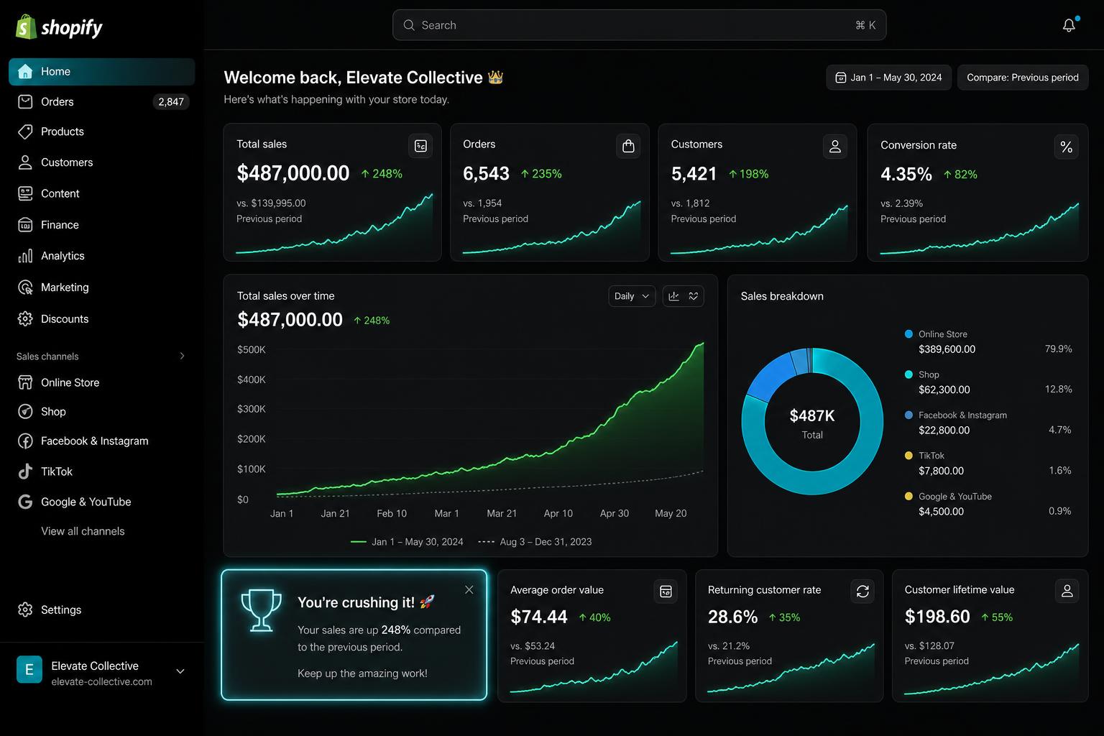This screenshot has height=736, width=1104.
Task: Open the Jan 1 – May 30, 2024 date picker
Action: tap(888, 78)
